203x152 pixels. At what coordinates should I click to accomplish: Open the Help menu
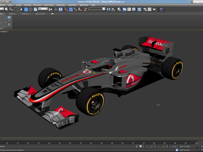coord(93,5)
